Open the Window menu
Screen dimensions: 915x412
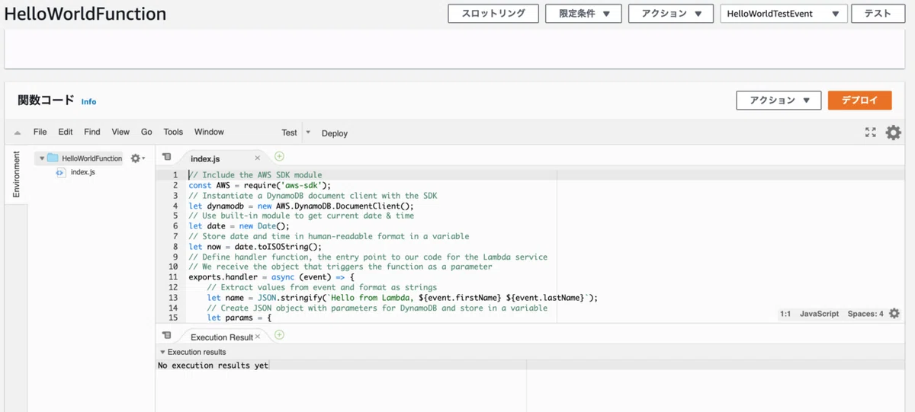(209, 132)
